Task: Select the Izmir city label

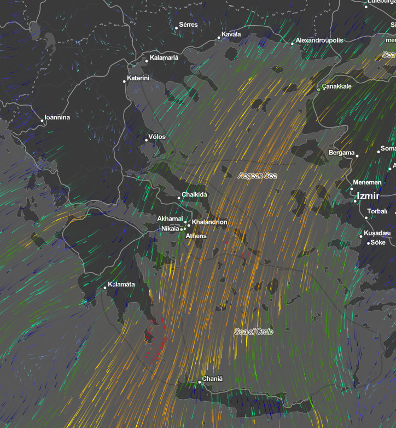Action: pos(372,196)
